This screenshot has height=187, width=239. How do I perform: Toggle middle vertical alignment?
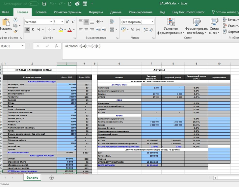[86, 22]
